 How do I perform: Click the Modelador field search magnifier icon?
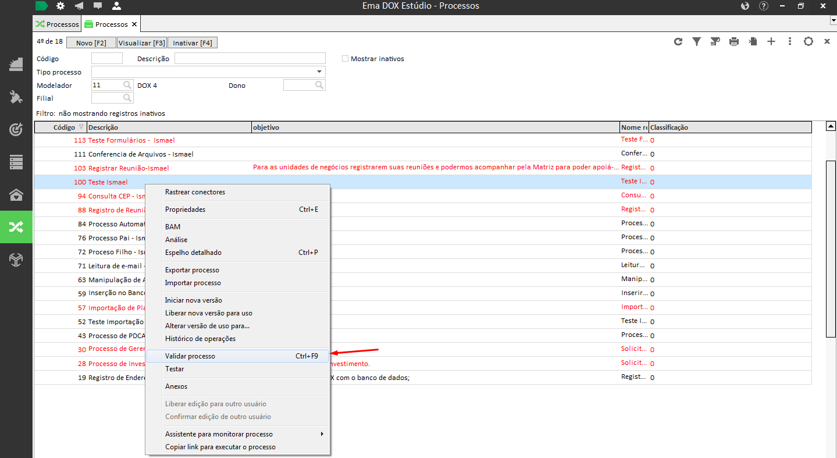(127, 85)
